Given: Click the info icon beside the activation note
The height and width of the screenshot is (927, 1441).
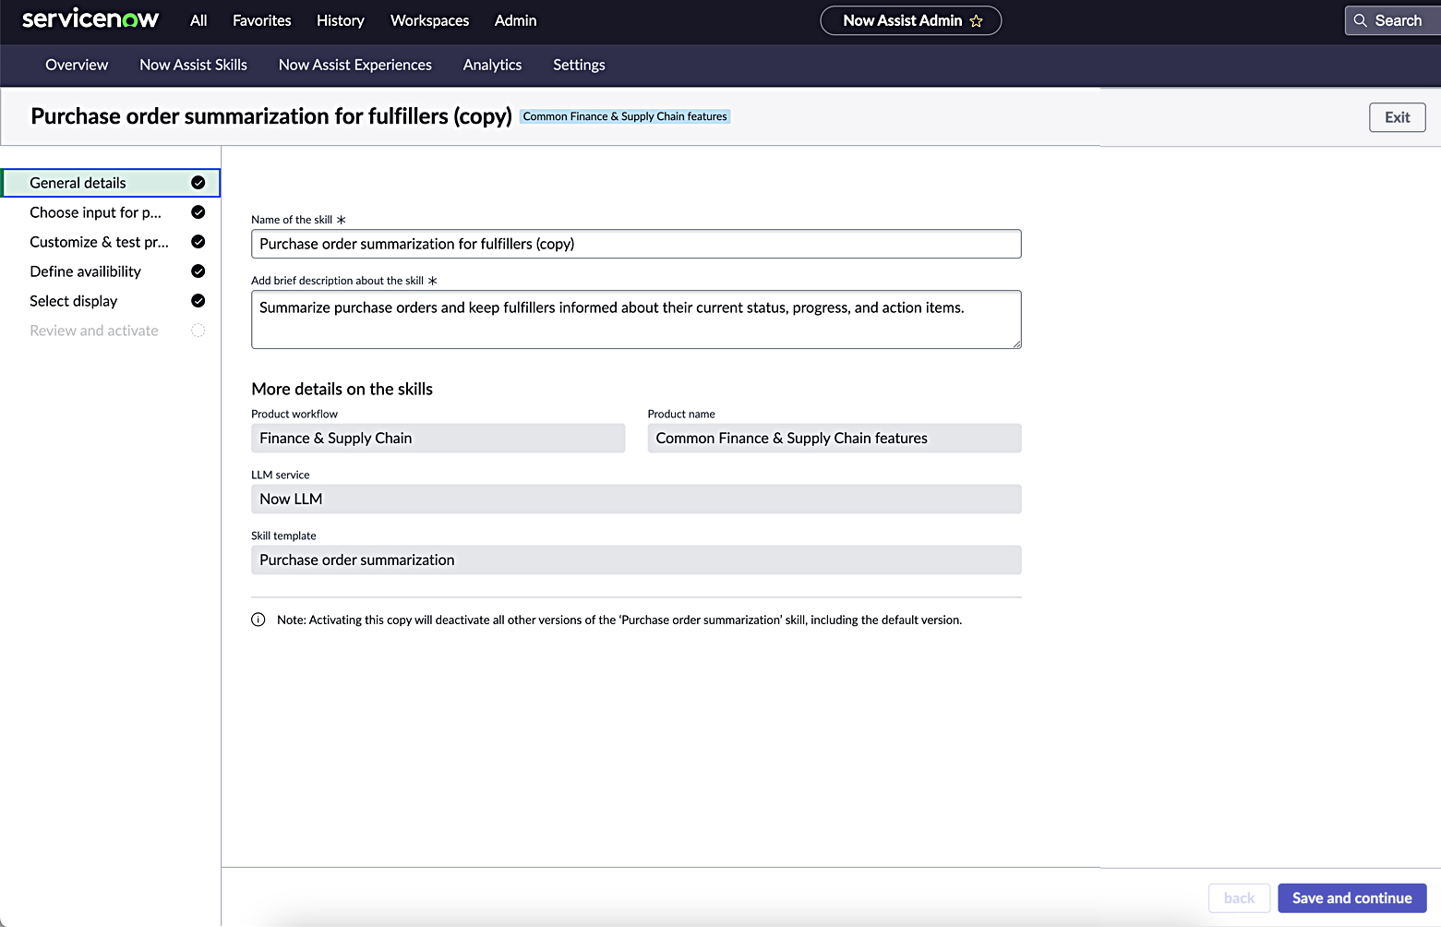Looking at the screenshot, I should pyautogui.click(x=258, y=620).
